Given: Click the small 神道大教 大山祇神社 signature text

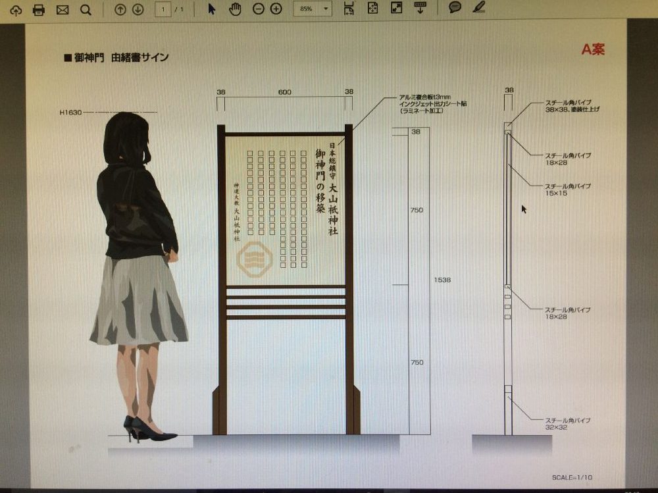Looking at the screenshot, I should pos(237,212).
